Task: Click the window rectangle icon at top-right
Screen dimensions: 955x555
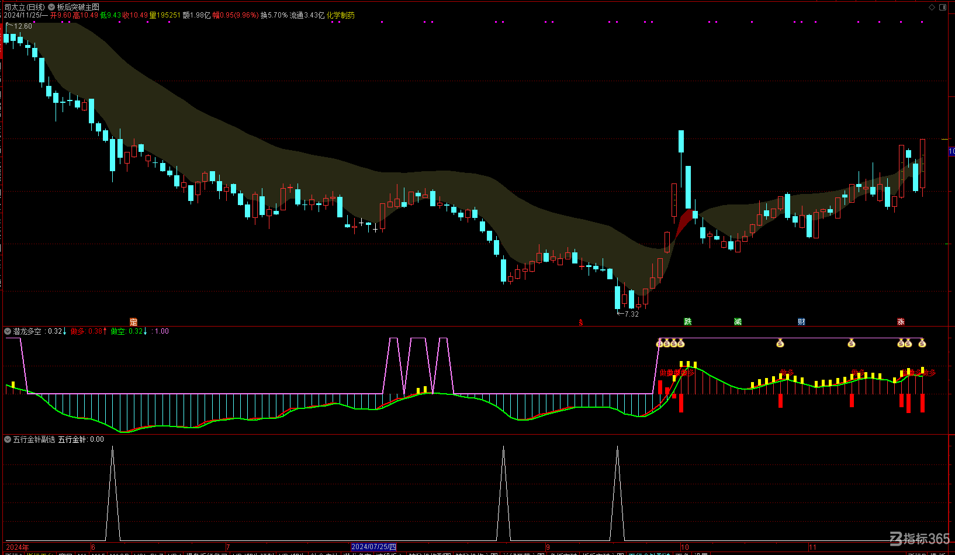Action: click(943, 7)
